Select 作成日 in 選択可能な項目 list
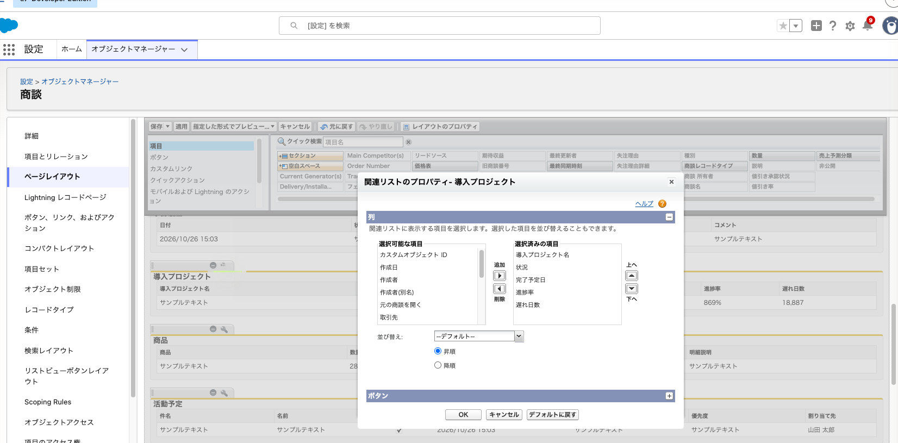898x443 pixels. tap(389, 267)
